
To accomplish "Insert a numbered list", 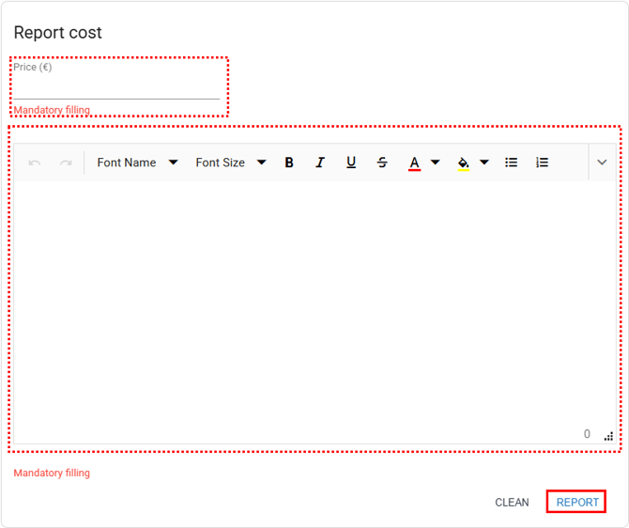I will (542, 163).
